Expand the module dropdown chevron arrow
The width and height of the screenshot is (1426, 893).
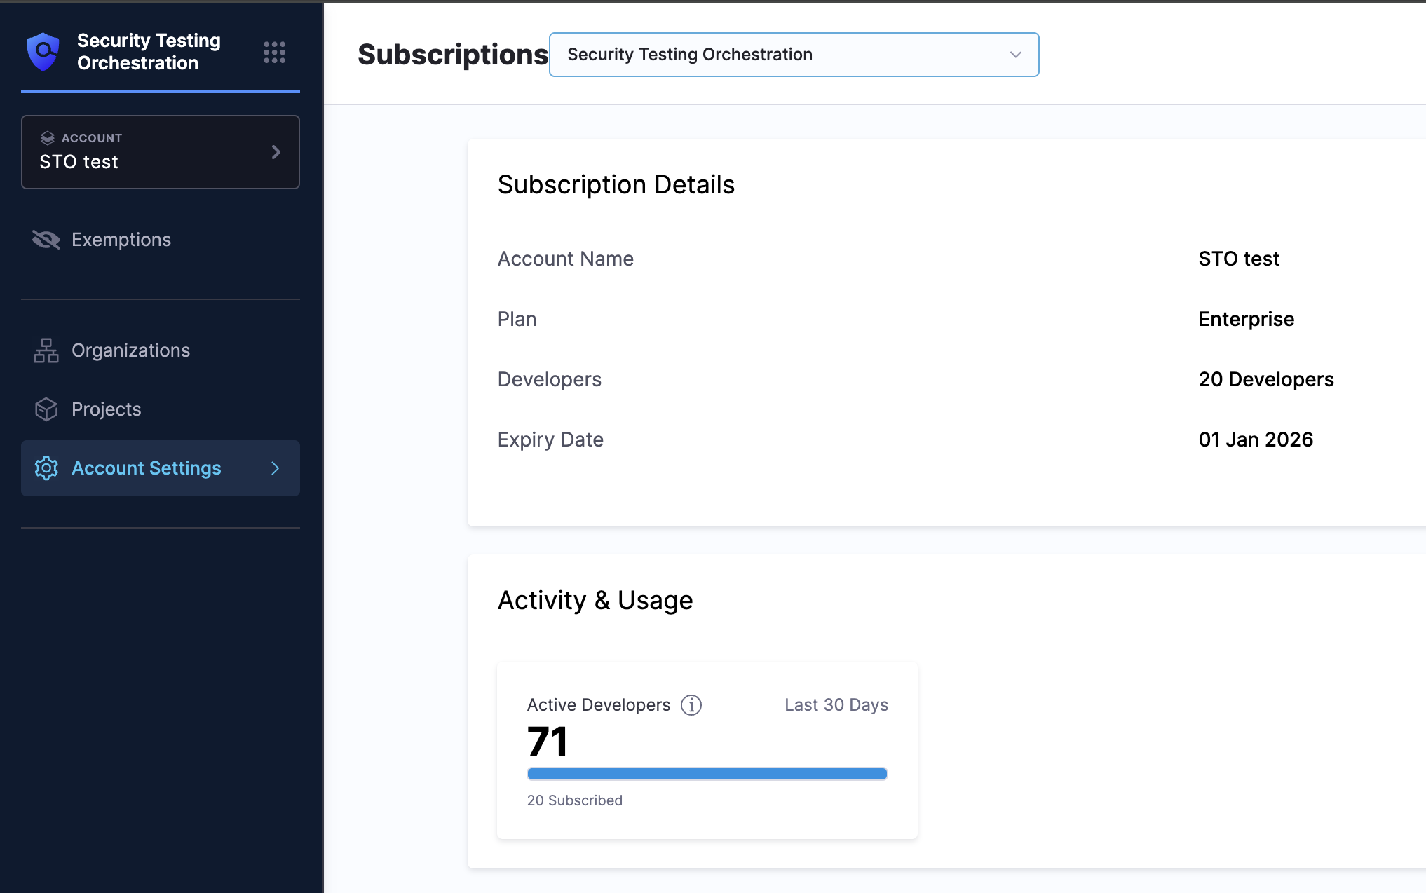1015,55
